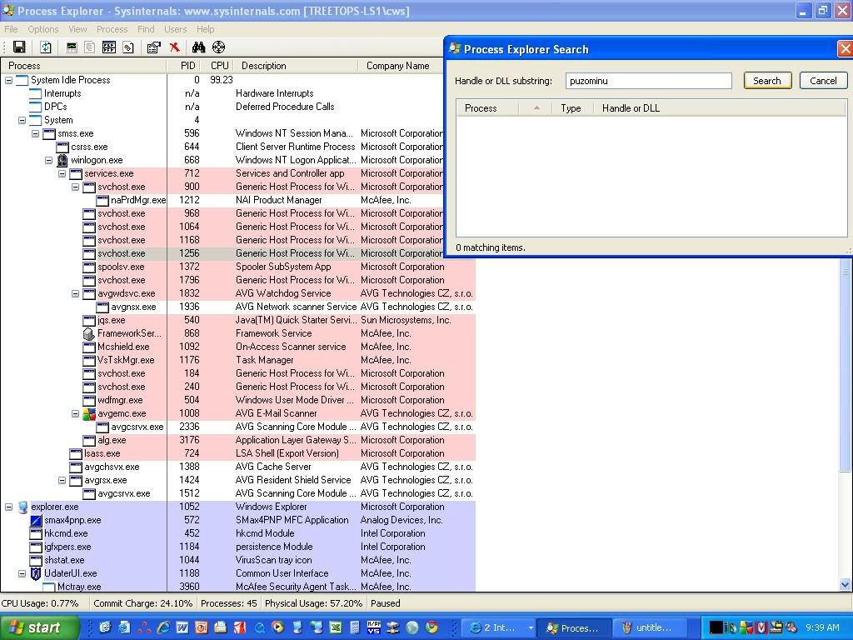The height and width of the screenshot is (640, 853).
Task: Click the Handle or DLL substring field
Action: click(648, 81)
